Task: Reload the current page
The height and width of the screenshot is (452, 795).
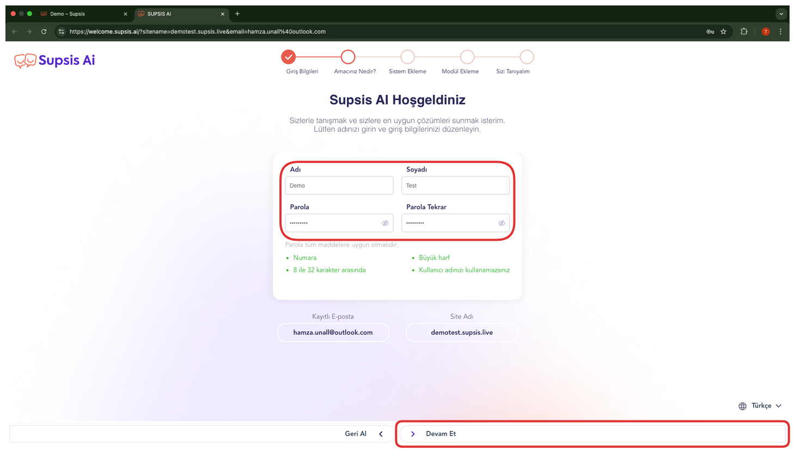Action: 44,32
